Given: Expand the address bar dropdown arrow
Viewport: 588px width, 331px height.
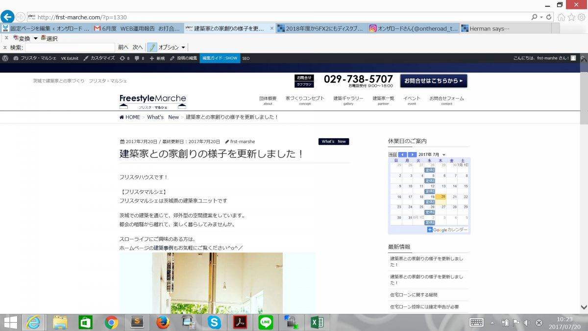Looking at the screenshot, I should click(x=541, y=17).
